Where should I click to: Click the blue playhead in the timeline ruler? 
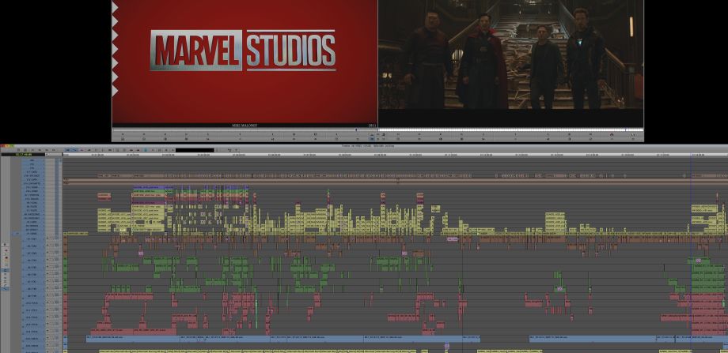pyautogui.click(x=692, y=155)
